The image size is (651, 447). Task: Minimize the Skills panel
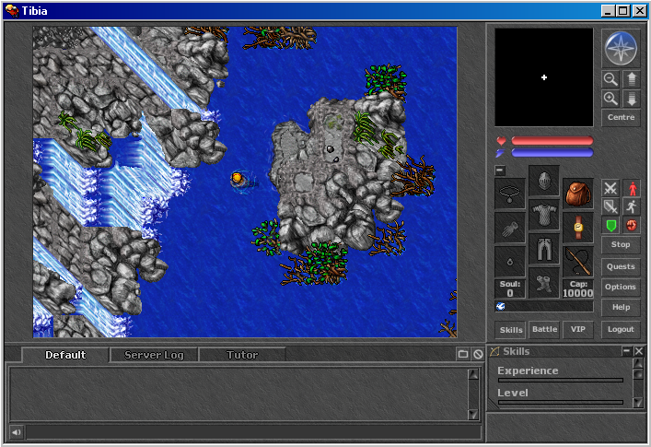(x=627, y=351)
